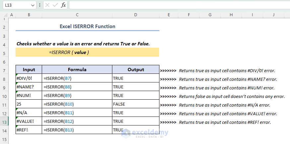Image resolution: width=290 pixels, height=144 pixels.
Task: Select column H header
Action: 231,15
